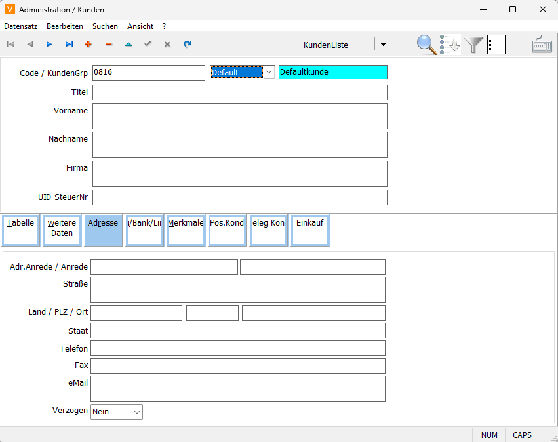This screenshot has height=442, width=558.
Task: Click the sort order arrow icon
Action: point(450,45)
